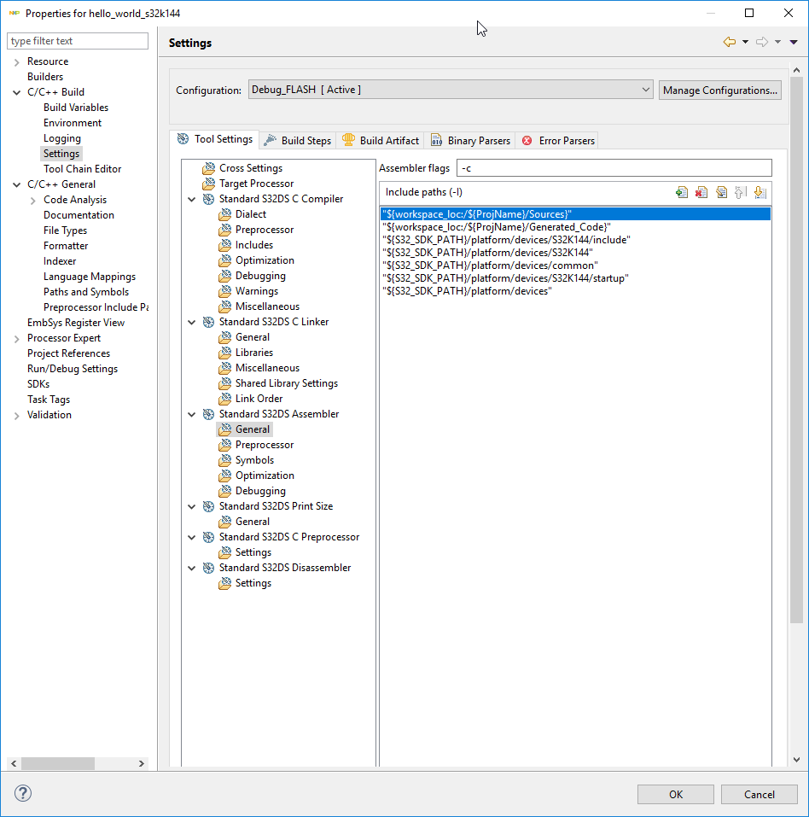
Task: Open the help question mark icon
Action: coord(23,793)
